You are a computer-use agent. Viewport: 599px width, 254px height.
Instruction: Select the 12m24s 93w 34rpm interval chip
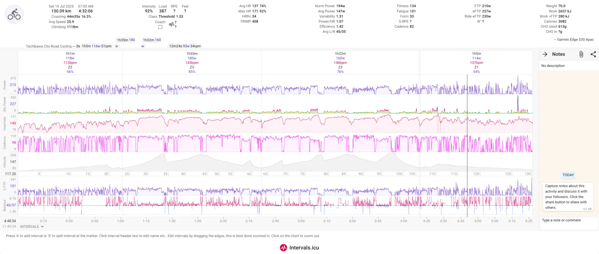[x=185, y=46]
